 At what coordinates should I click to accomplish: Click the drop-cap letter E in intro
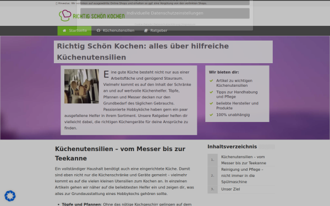click(x=106, y=74)
